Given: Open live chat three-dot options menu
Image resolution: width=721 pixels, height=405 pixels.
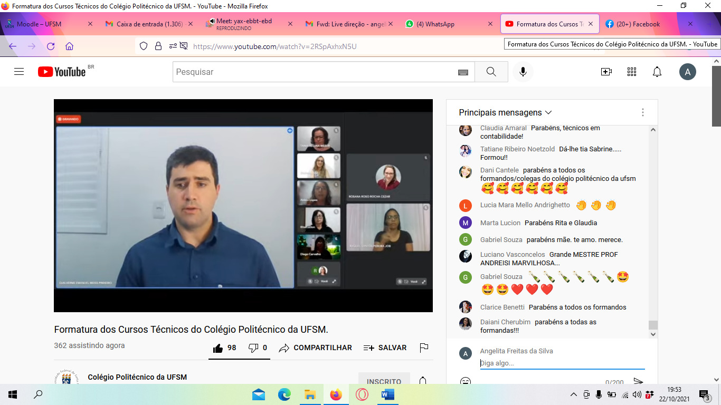Looking at the screenshot, I should 642,112.
